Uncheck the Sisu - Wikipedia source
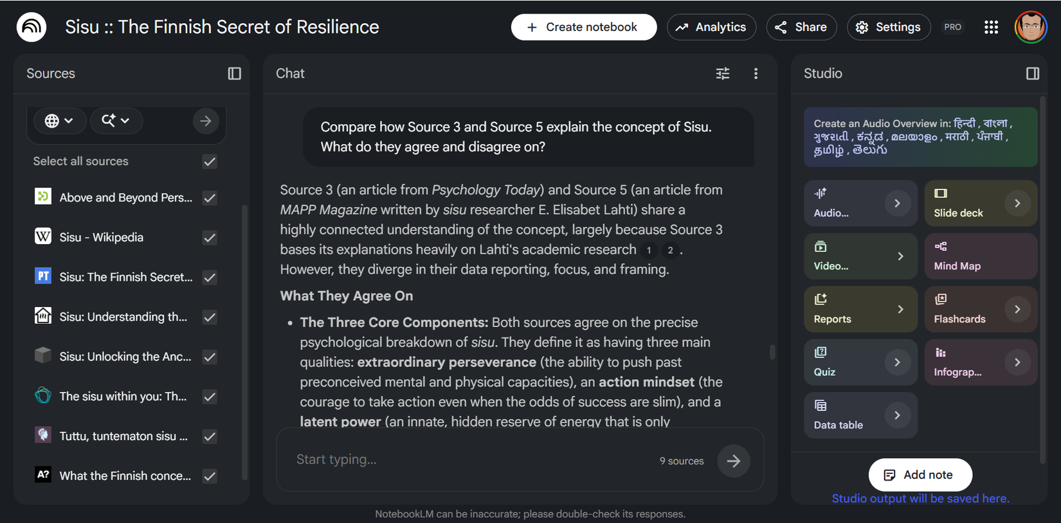The width and height of the screenshot is (1061, 523). [x=210, y=238]
